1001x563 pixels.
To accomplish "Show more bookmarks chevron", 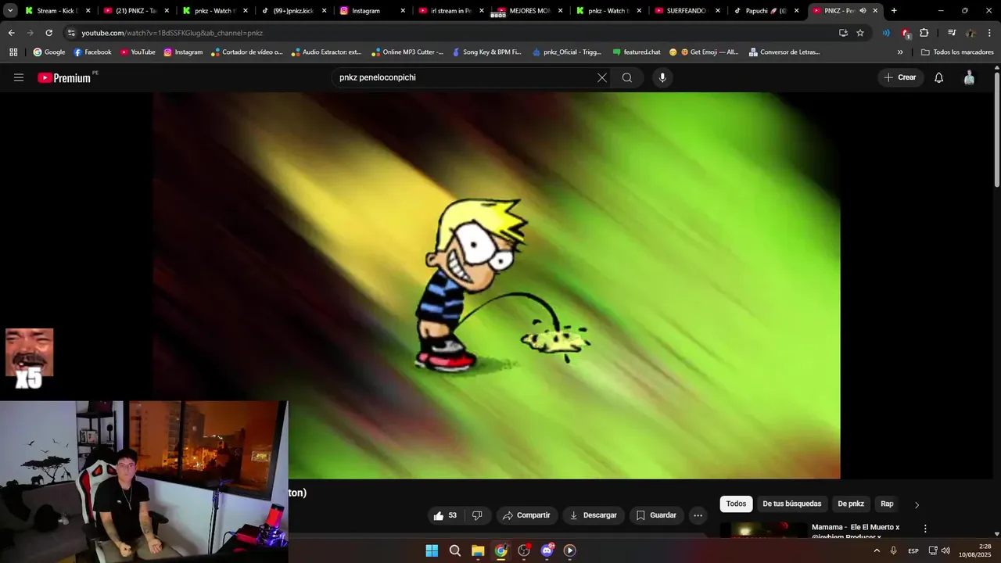I will coord(900,52).
